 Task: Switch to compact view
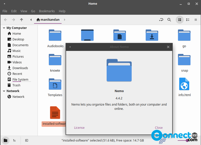tap(196, 20)
